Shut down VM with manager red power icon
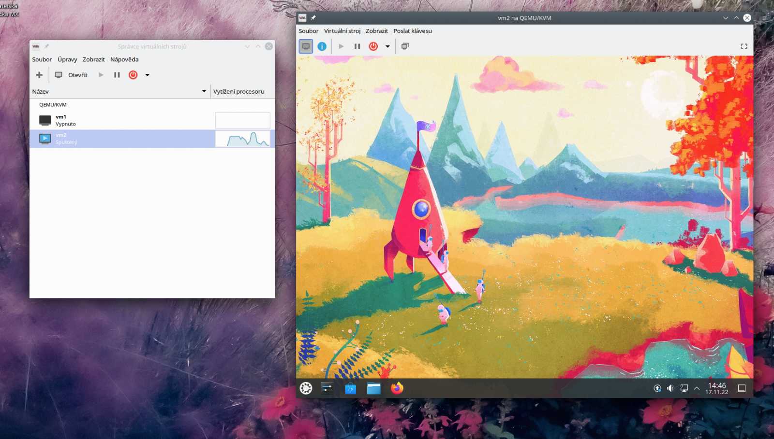Image resolution: width=774 pixels, height=439 pixels. click(133, 75)
